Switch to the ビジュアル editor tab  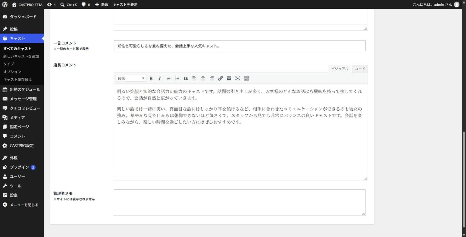point(339,69)
